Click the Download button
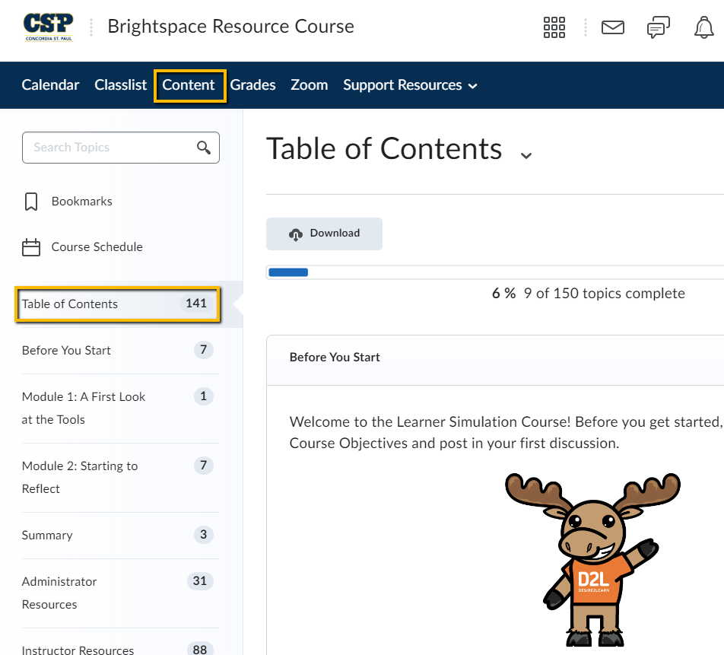 [324, 234]
